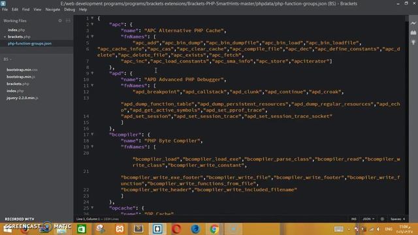The image size is (418, 235).
Task: Open the Navigate menu
Action: [52, 9]
